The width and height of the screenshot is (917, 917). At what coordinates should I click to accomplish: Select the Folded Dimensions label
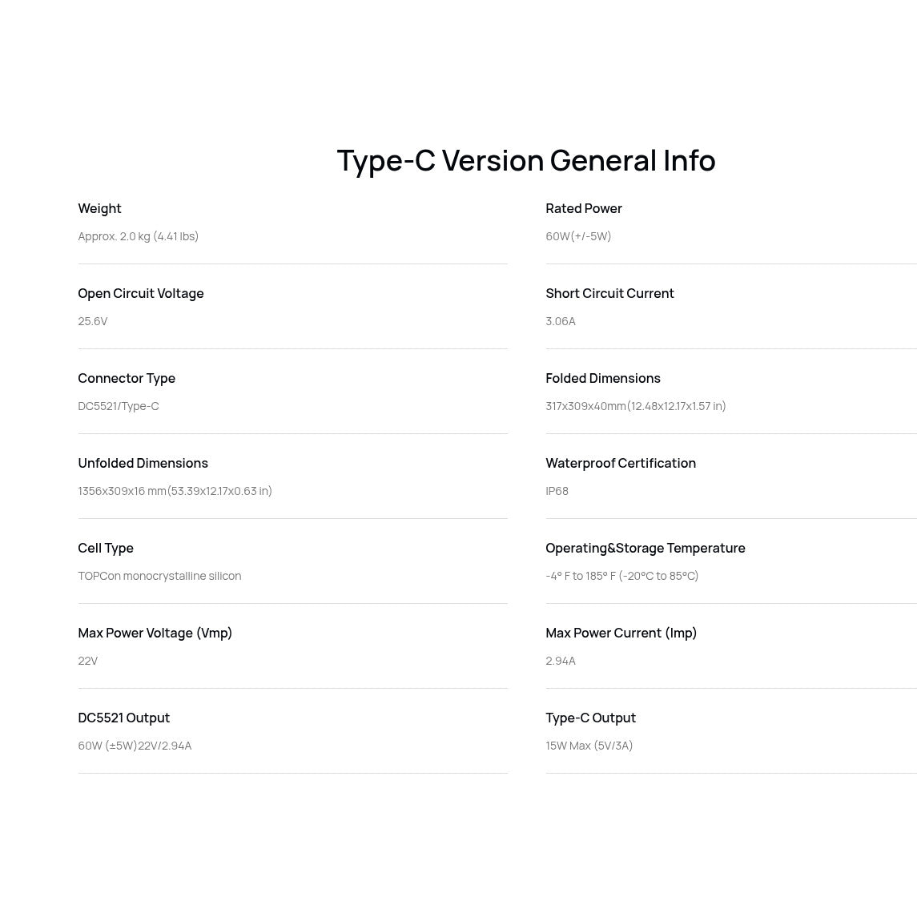603,378
